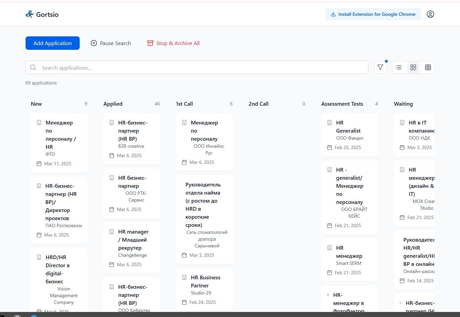Click Add Application button

[52, 43]
